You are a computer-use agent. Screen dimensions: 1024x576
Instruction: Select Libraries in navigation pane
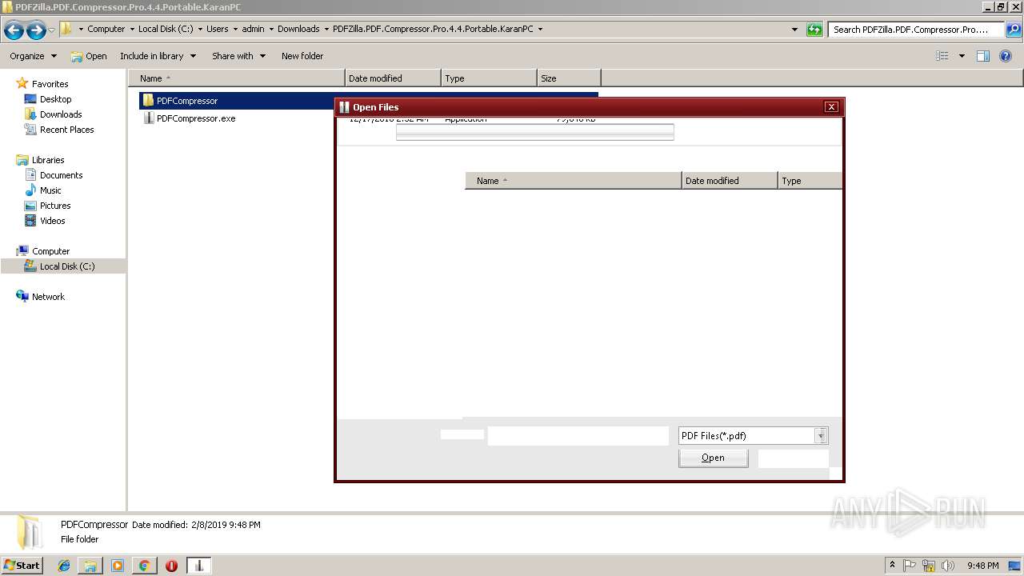tap(48, 160)
